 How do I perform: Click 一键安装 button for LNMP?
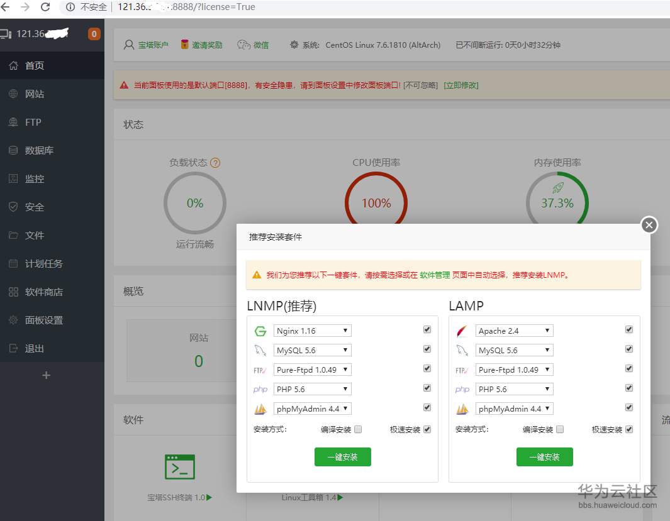pyautogui.click(x=343, y=457)
